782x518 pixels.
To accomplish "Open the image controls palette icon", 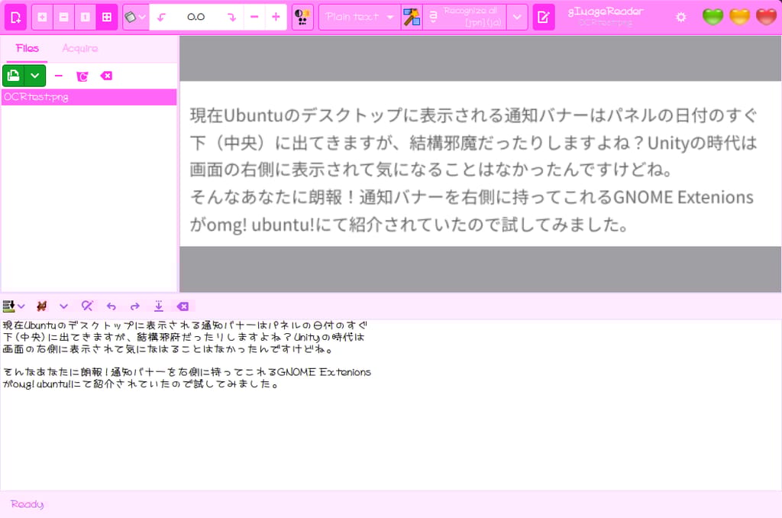I will pyautogui.click(x=302, y=16).
